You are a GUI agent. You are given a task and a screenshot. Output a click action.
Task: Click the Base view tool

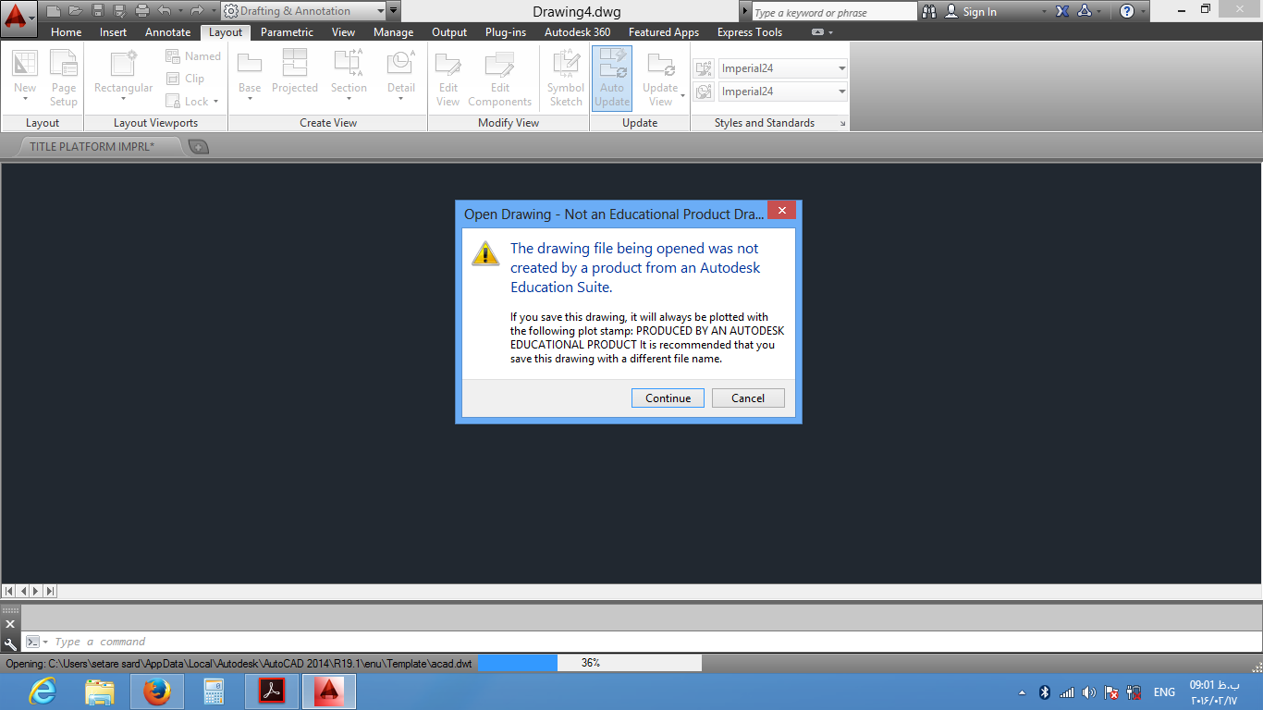[250, 72]
